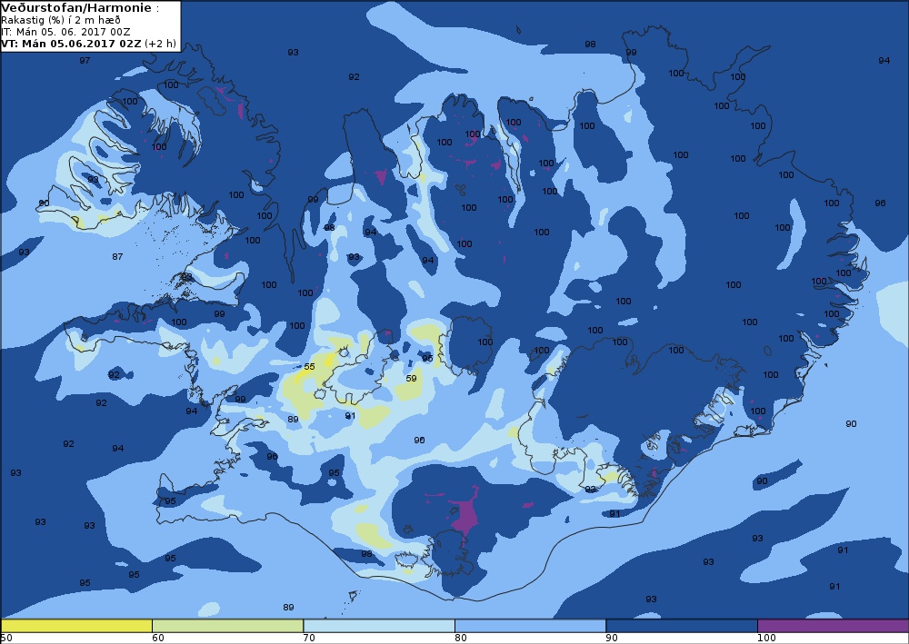Click the '59' humidity value on the map
Viewport: 909px width, 644px height.
point(411,378)
